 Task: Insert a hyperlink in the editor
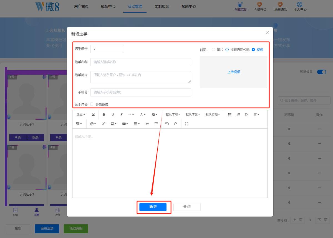104,124
